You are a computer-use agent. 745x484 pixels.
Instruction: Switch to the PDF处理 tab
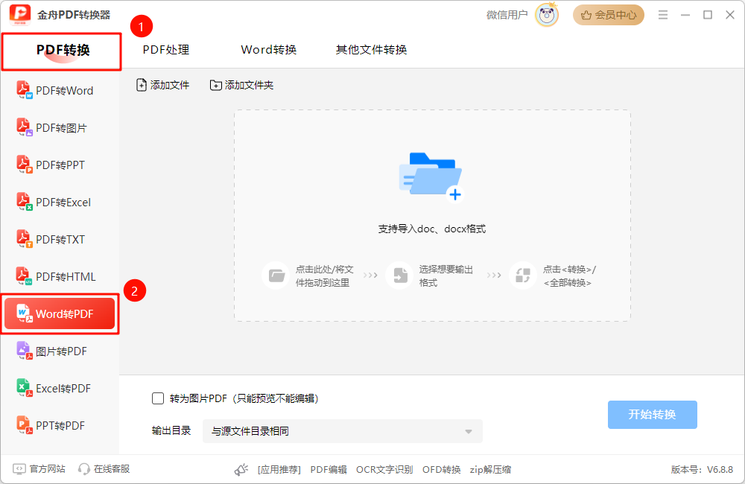click(x=166, y=49)
